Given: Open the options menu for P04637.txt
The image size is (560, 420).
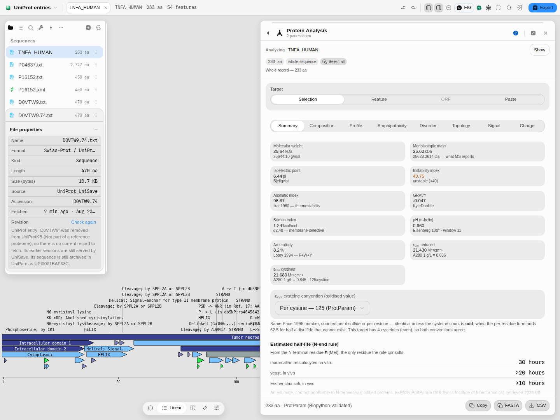Looking at the screenshot, I should click(96, 65).
